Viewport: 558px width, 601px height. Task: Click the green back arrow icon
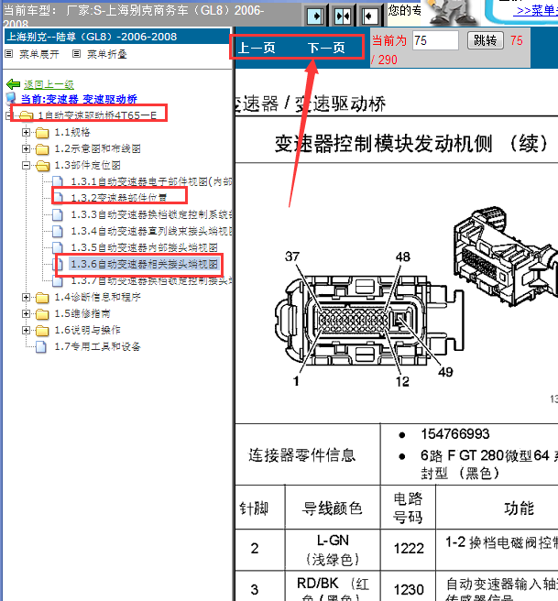14,84
